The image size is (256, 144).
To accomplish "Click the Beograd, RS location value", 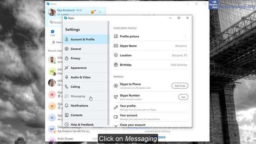I will (x=180, y=55).
